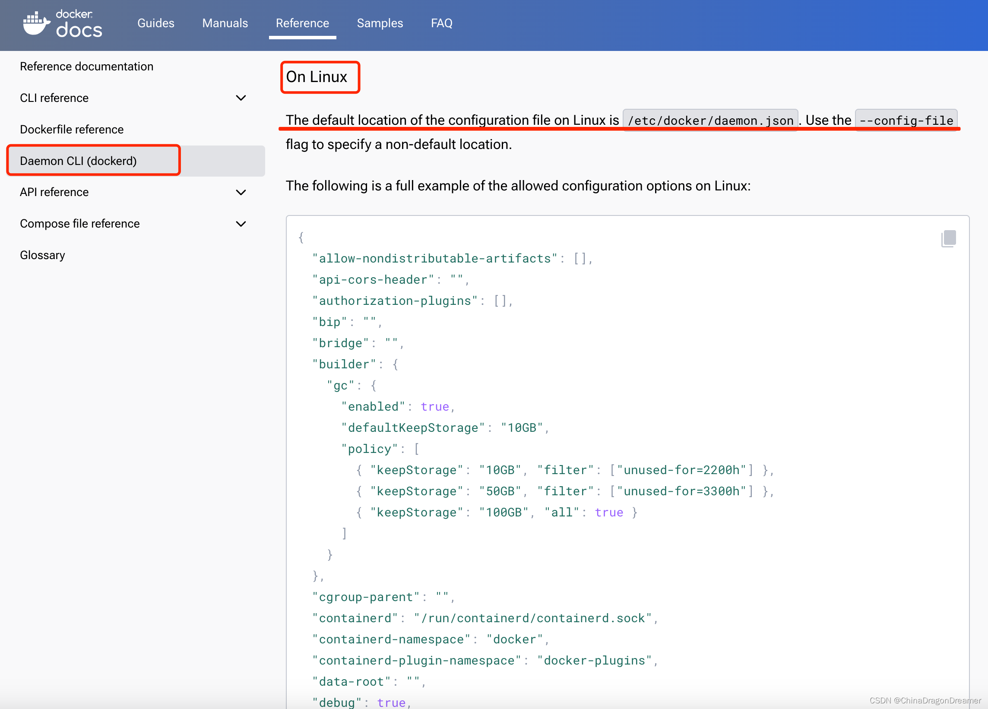Click the Daemon CLI (dockerd) menu item
This screenshot has height=709, width=988.
point(78,160)
